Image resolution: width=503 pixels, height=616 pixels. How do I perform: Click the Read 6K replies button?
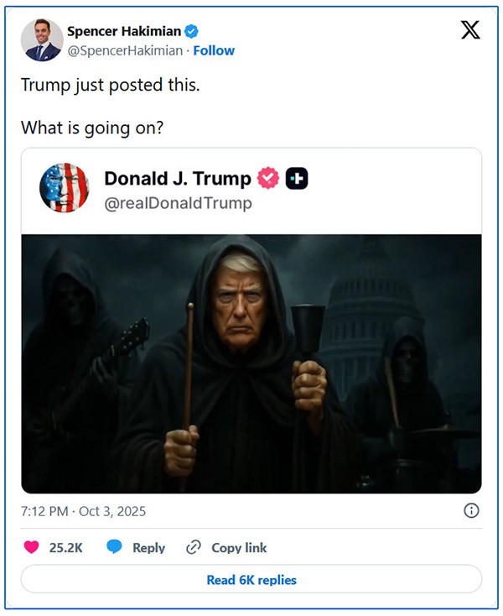point(251,579)
